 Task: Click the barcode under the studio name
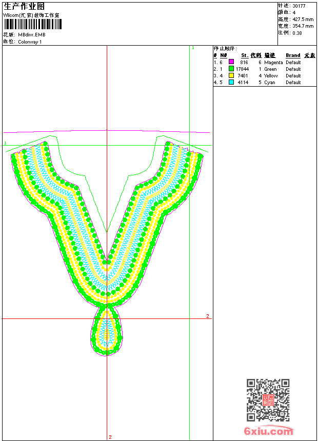pos(32,24)
